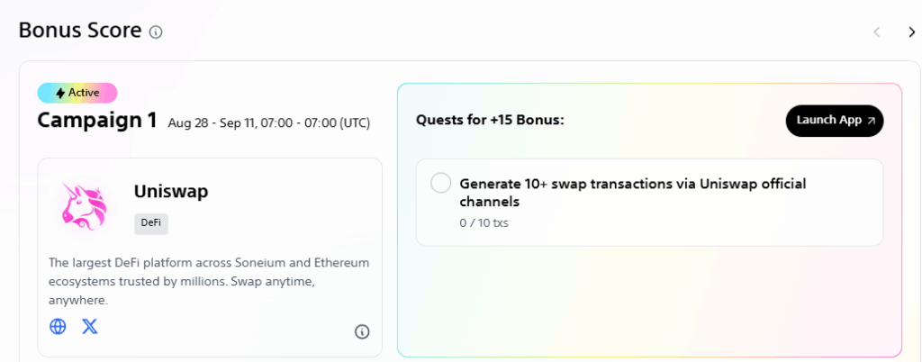This screenshot has height=362, width=922.
Task: Go to next campaign with right arrow
Action: coord(911,32)
